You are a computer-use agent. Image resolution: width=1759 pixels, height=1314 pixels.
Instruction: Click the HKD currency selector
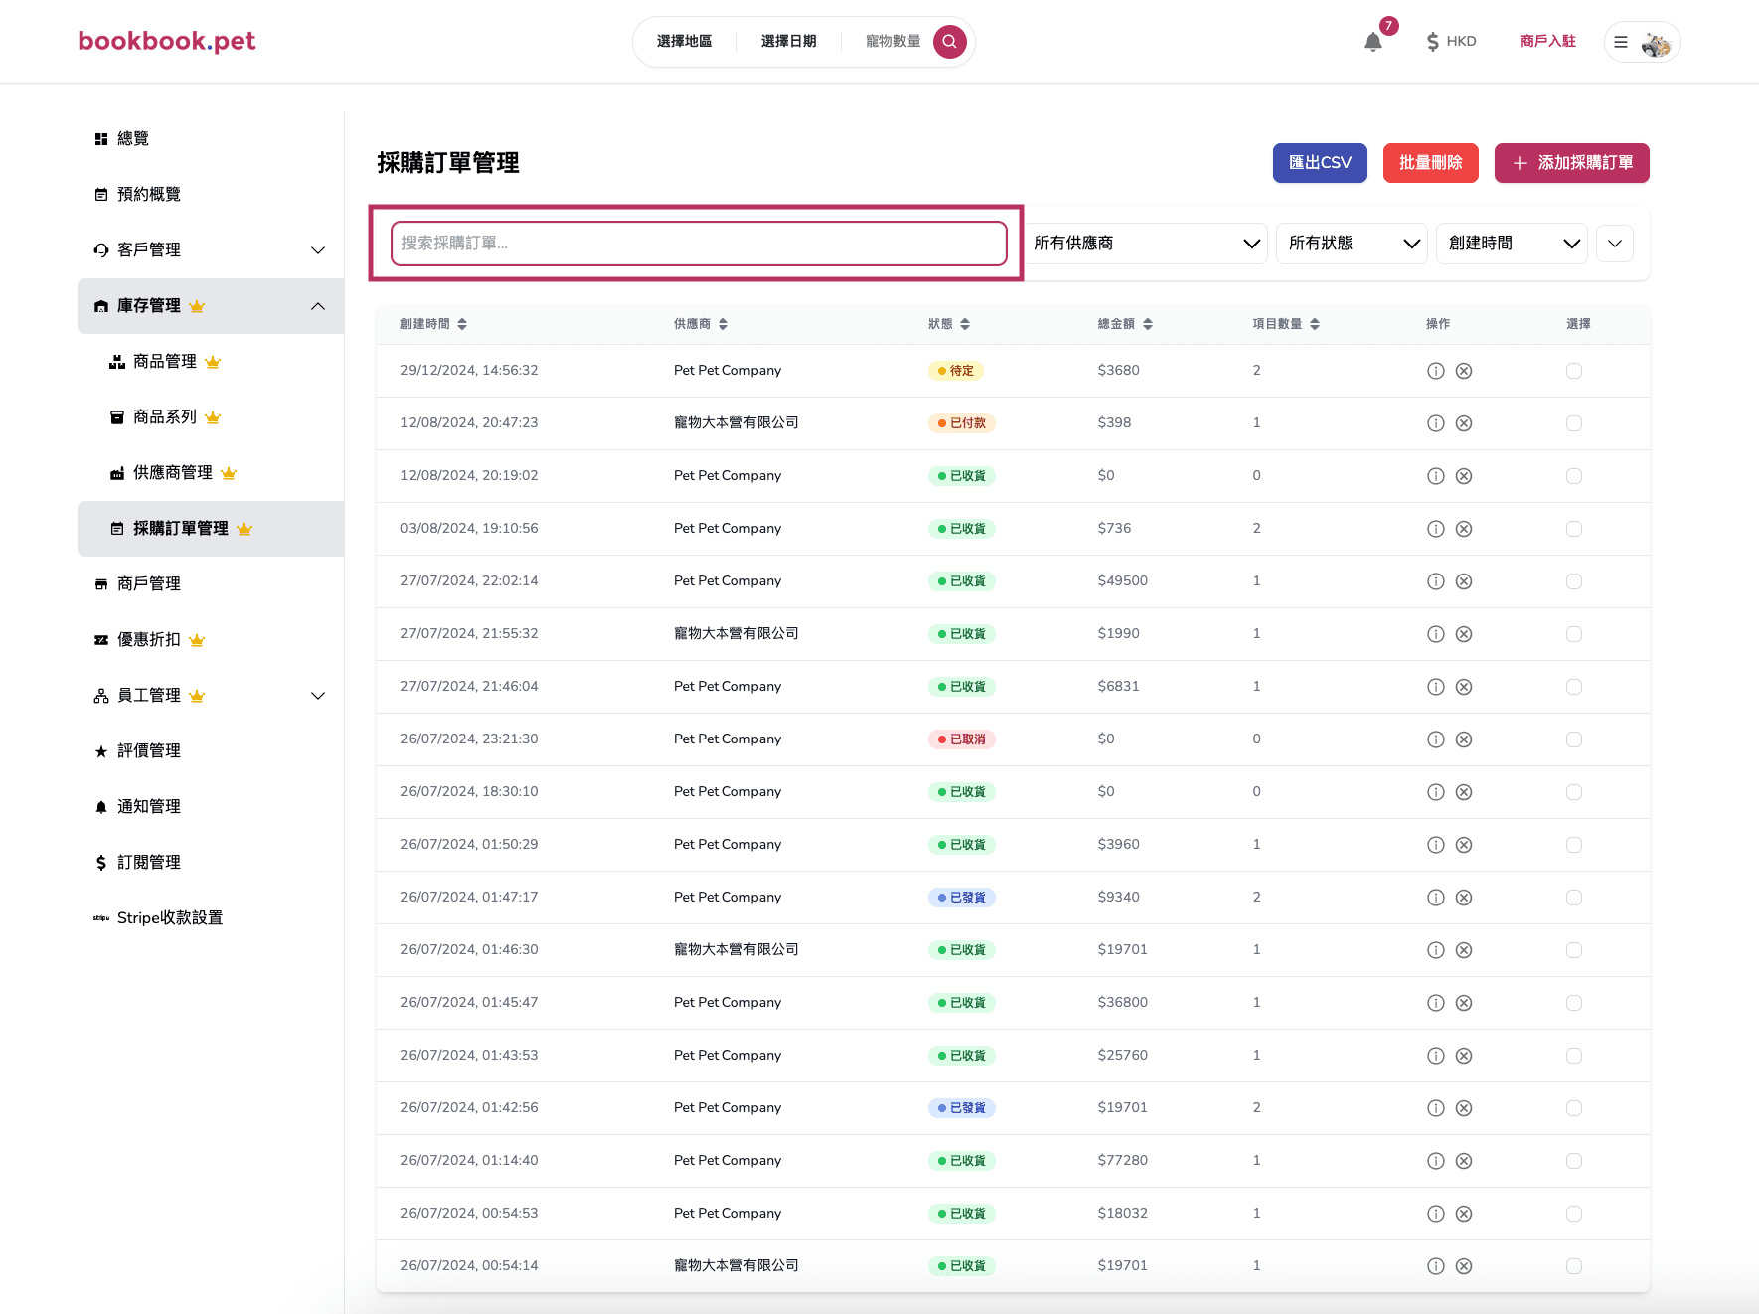pyautogui.click(x=1451, y=42)
